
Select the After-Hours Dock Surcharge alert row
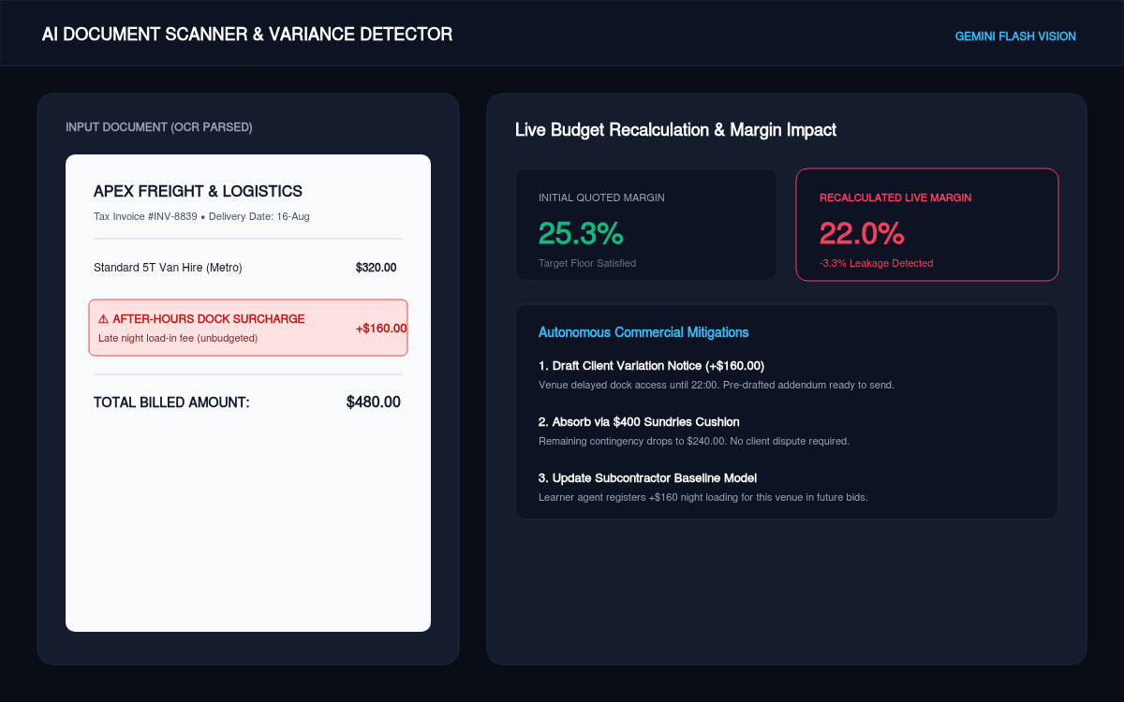click(248, 328)
